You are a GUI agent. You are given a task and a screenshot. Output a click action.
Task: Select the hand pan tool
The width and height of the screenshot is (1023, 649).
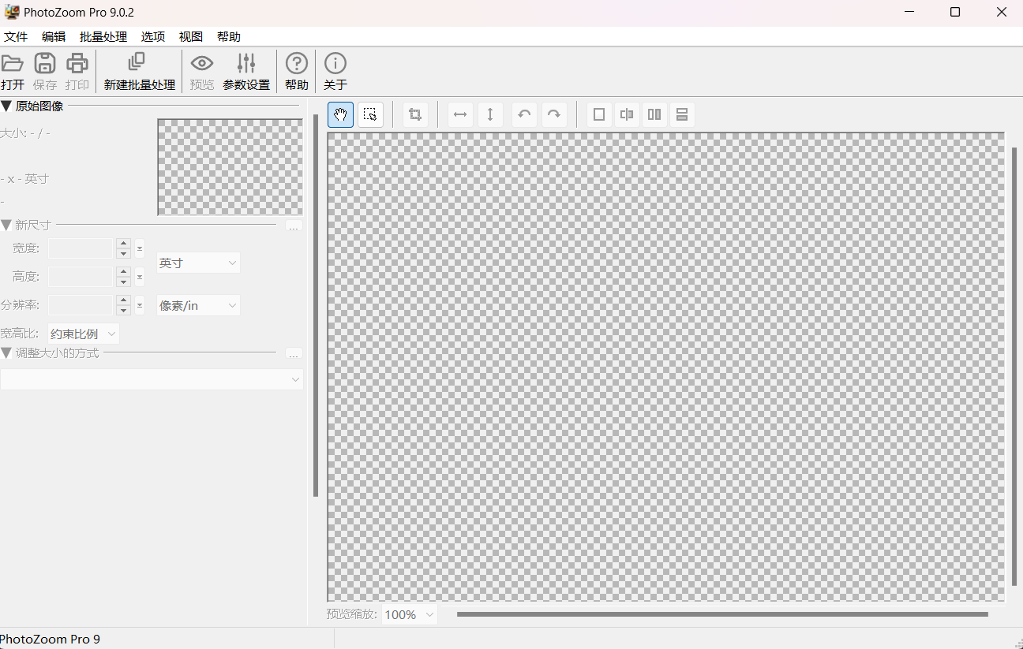pos(341,114)
